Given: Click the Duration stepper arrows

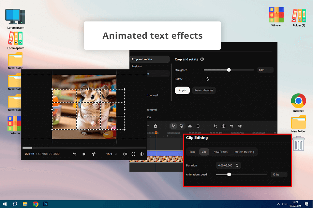Looking at the screenshot, I should [x=237, y=165].
